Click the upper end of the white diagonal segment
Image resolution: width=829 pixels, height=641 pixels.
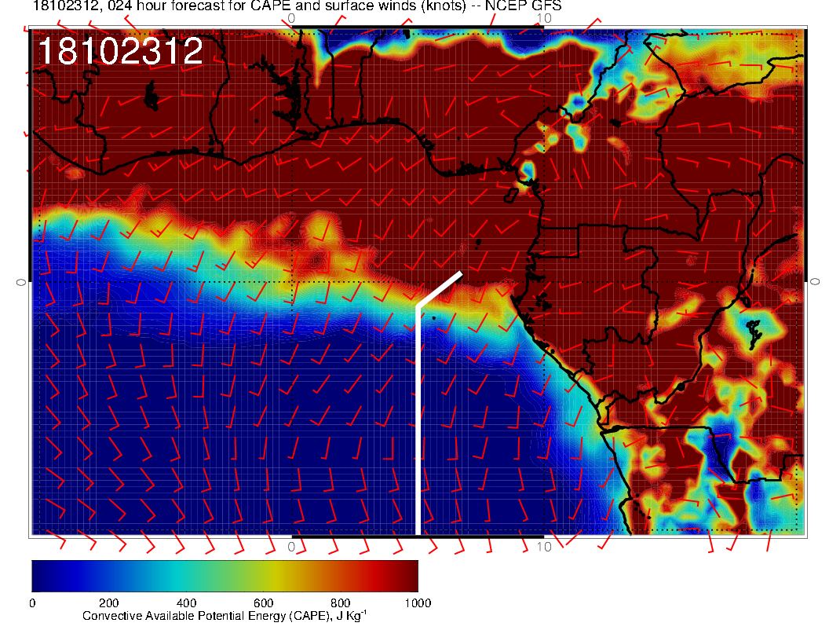461,273
